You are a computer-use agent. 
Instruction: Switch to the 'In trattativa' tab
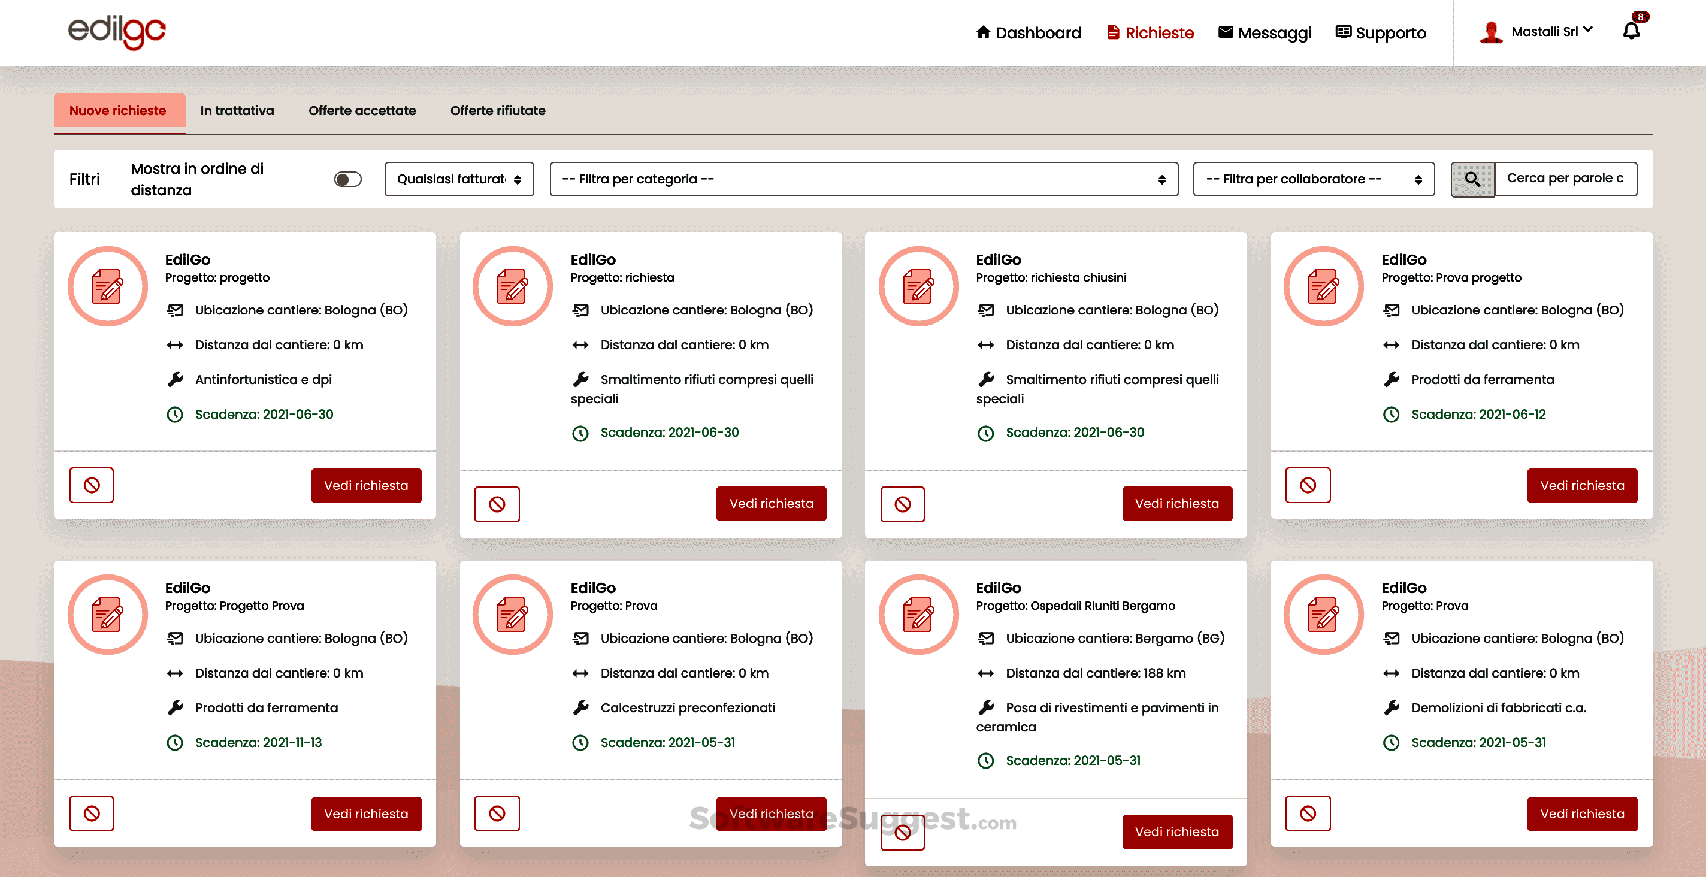(x=237, y=111)
